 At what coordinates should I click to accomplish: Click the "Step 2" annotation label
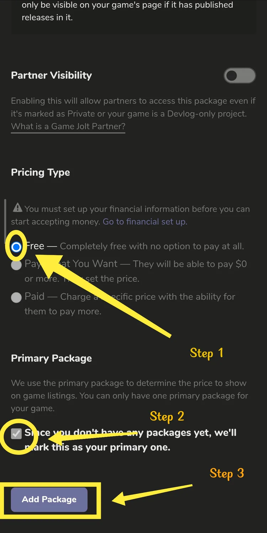point(167,416)
